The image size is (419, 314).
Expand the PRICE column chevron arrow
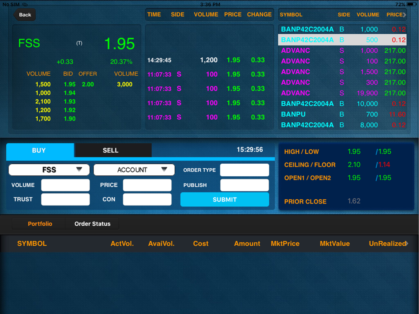405,15
